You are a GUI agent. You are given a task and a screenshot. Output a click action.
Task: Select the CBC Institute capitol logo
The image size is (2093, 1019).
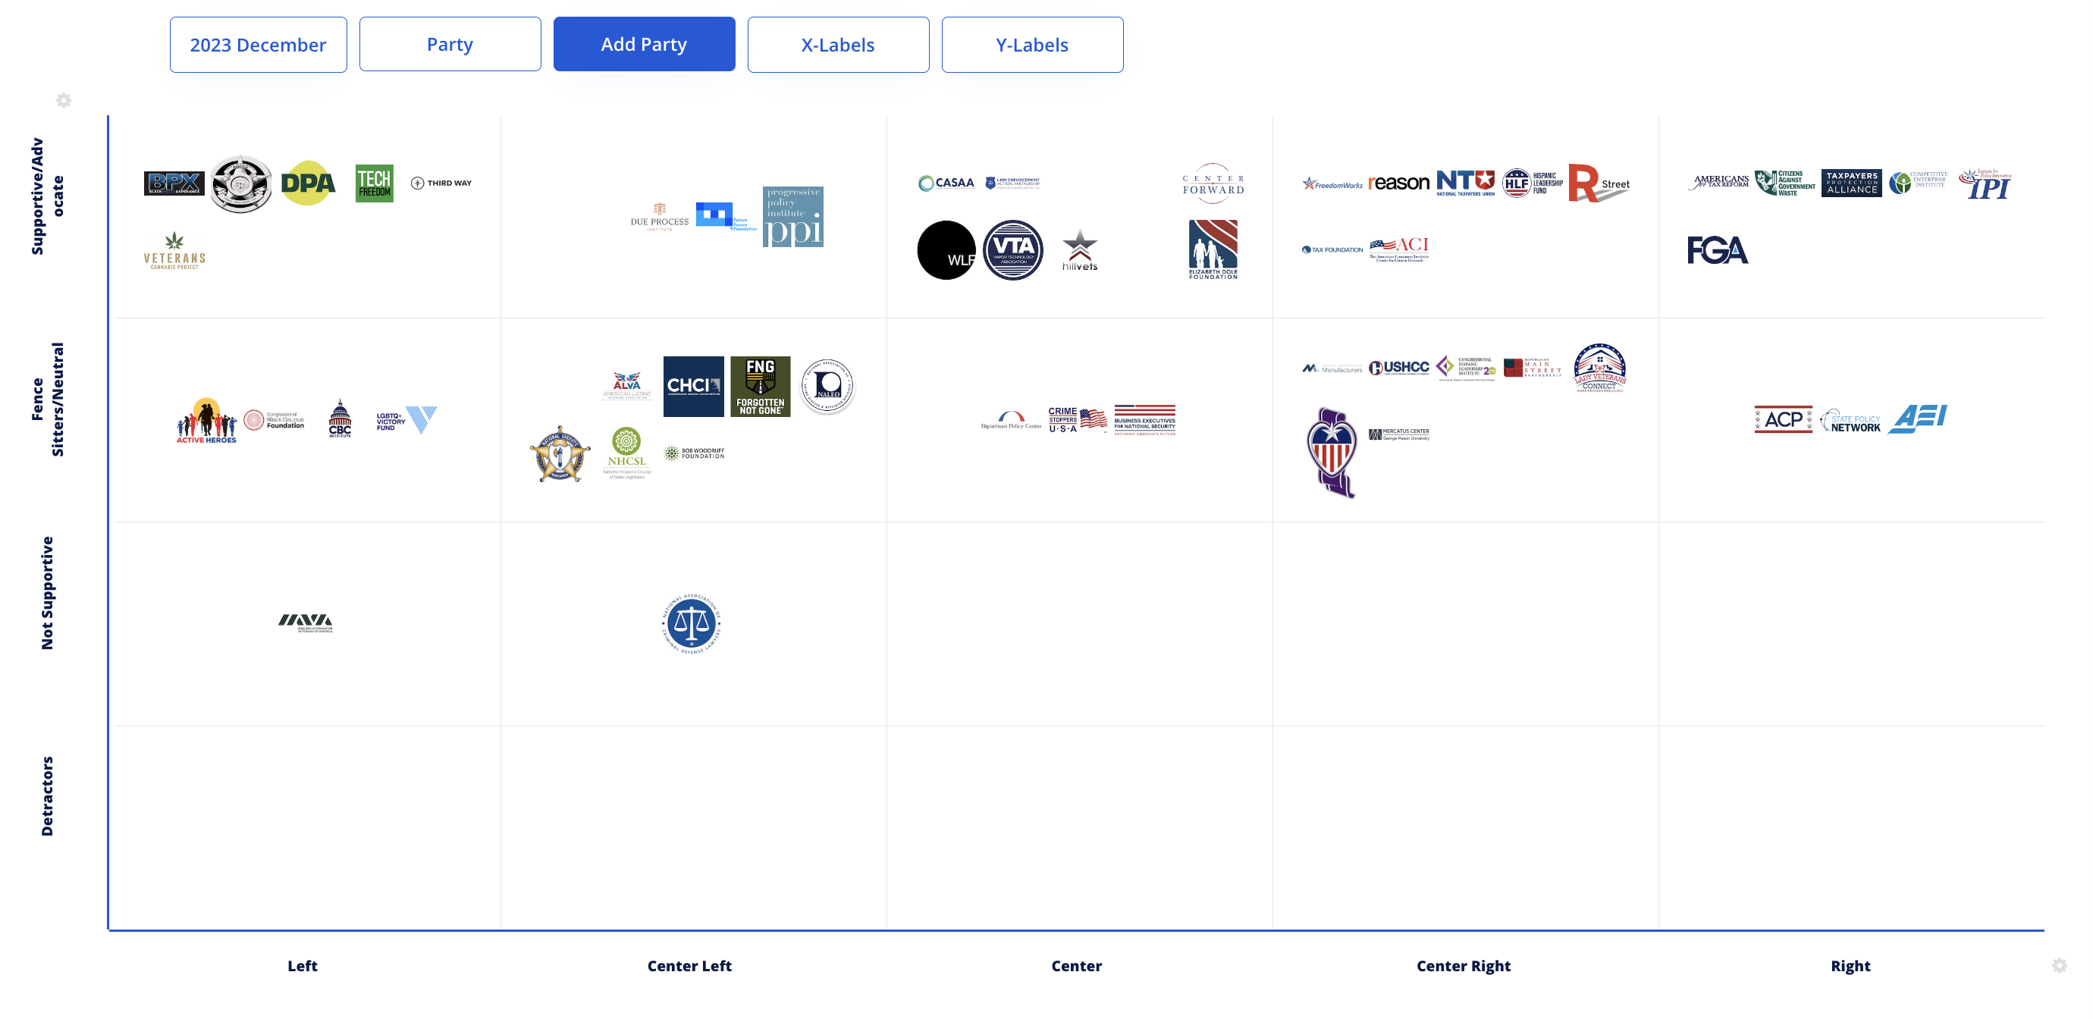click(x=340, y=419)
